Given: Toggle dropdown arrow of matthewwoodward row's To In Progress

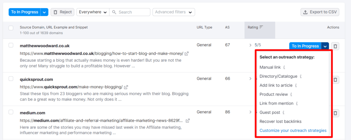Looking at the screenshot, I should (325, 46).
